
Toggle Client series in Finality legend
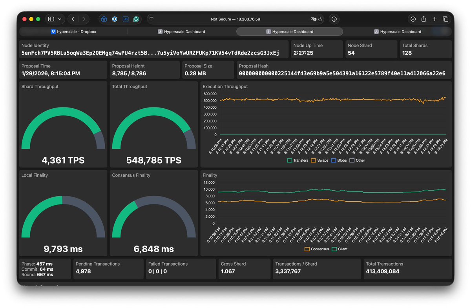tap(340, 249)
